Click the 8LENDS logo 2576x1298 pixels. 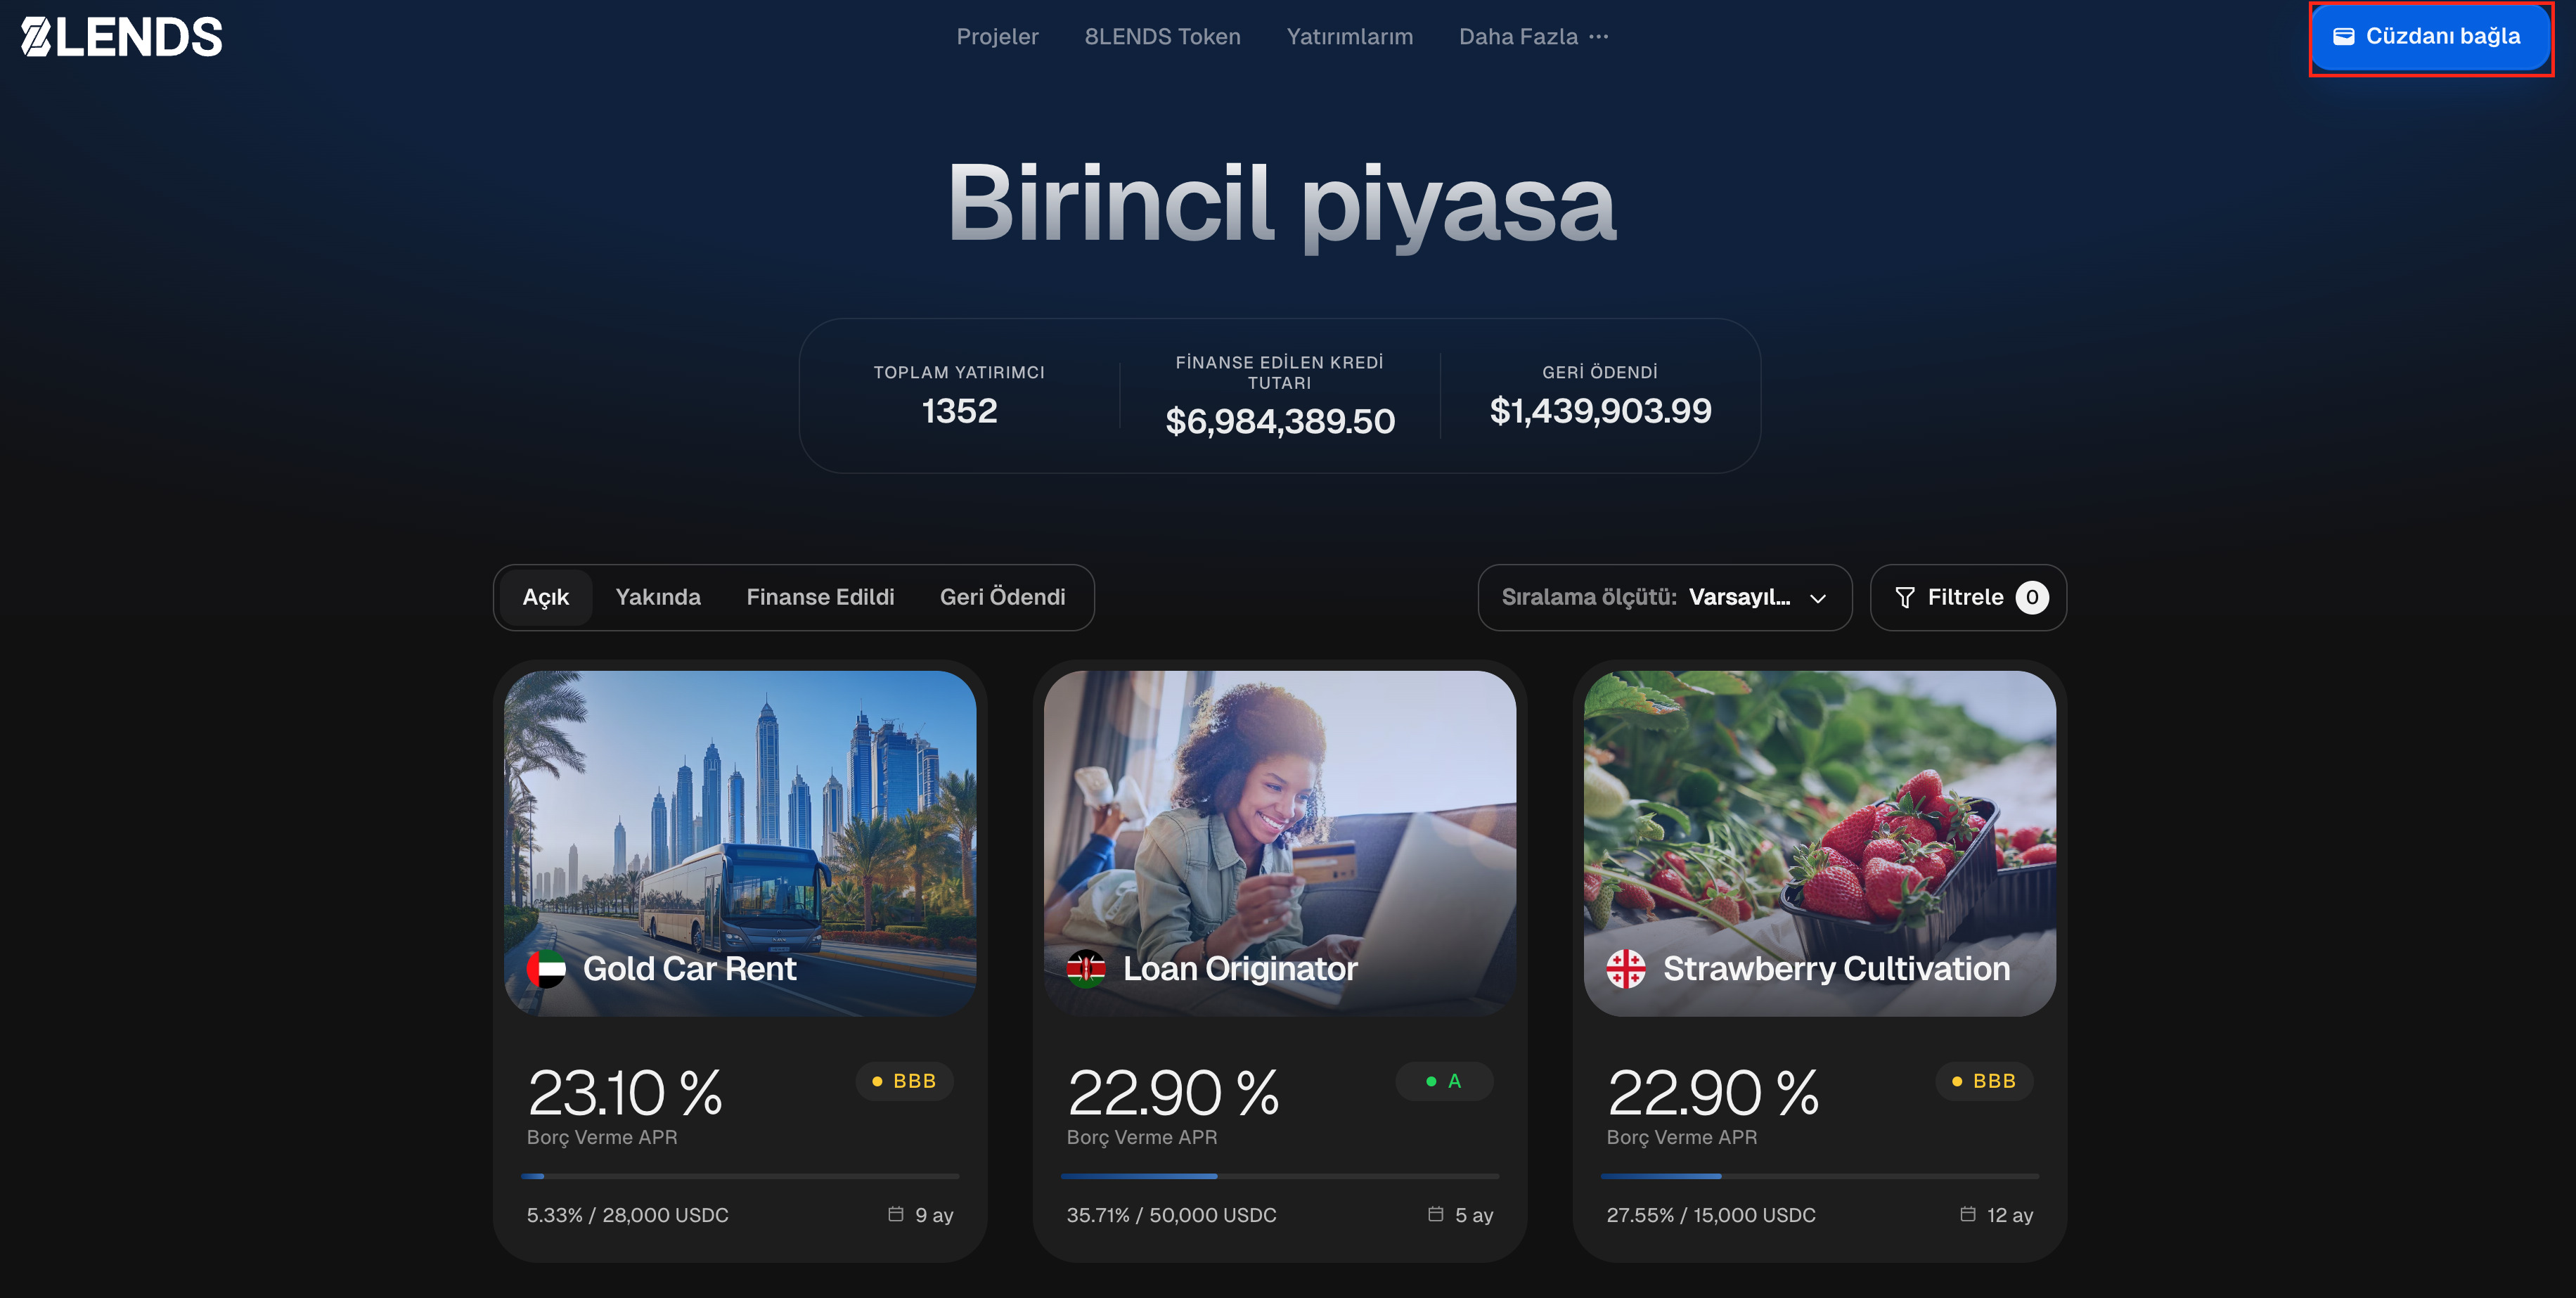tap(121, 37)
